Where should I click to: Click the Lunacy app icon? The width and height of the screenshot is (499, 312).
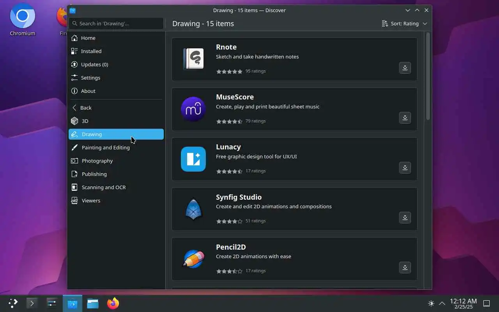point(193,159)
